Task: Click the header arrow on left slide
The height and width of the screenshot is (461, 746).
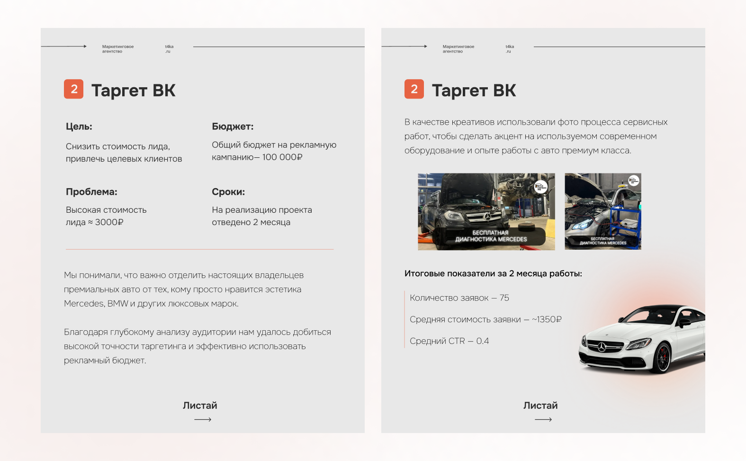Action: tap(64, 46)
